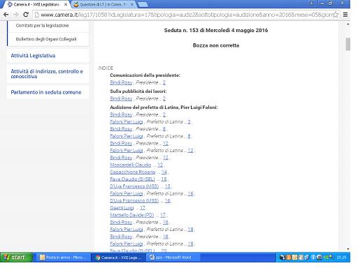Switch to the Questore di LT tab

pos(103,4)
